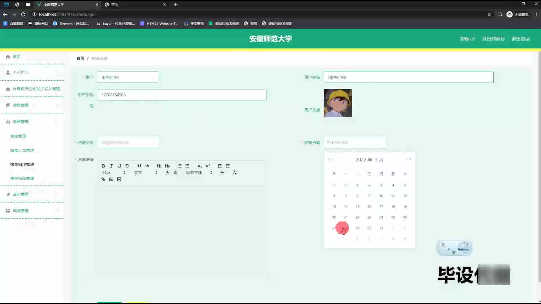
Task: Open the 归寝状态 select box
Action: point(127,143)
